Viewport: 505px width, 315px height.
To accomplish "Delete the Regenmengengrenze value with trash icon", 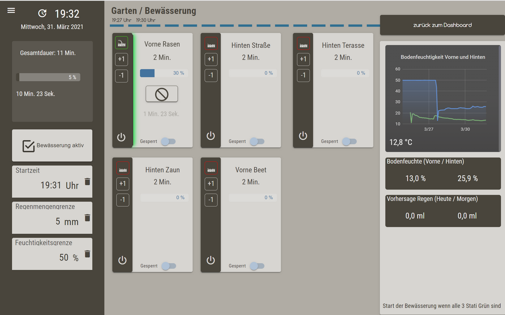I will [87, 218].
